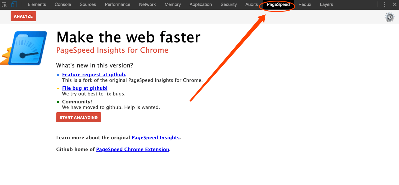Click the Community! bullet text
The height and width of the screenshot is (185, 399).
(77, 102)
